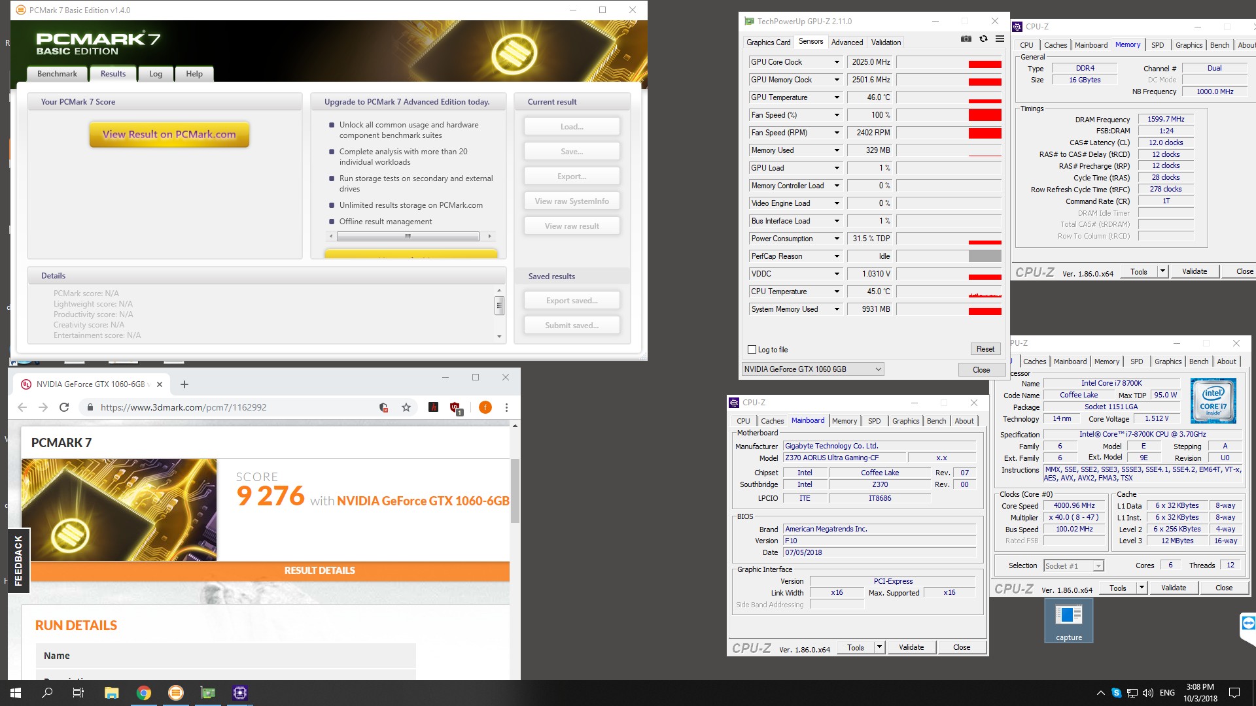The width and height of the screenshot is (1256, 706).
Task: Open the Windows notification center
Action: point(1234,693)
